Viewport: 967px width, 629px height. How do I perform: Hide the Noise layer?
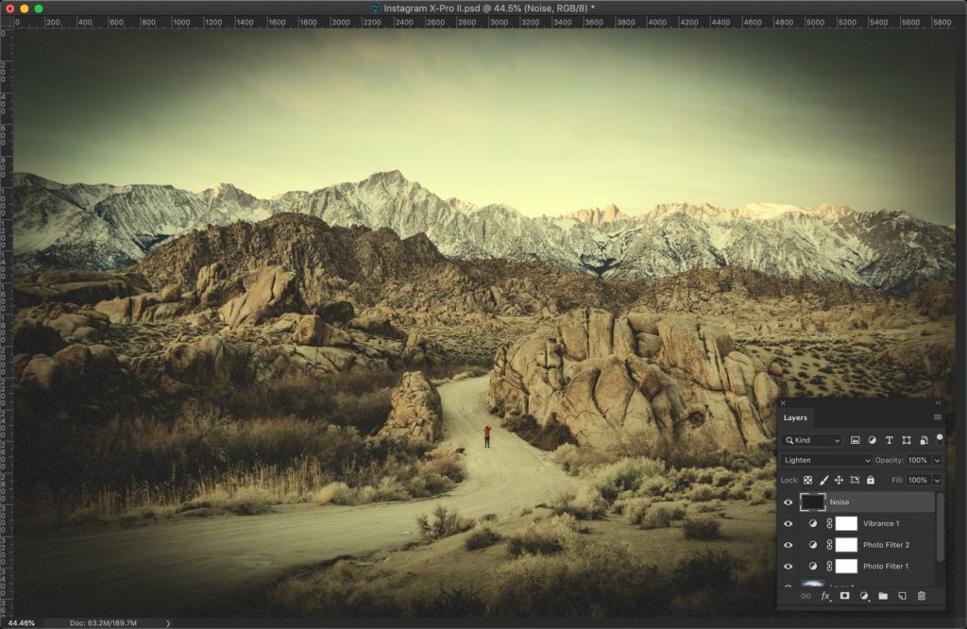(789, 501)
